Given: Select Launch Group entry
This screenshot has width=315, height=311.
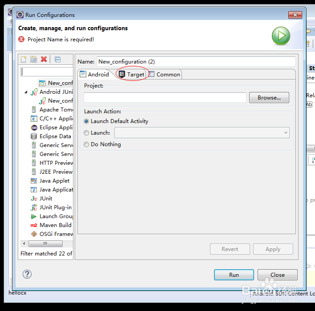Looking at the screenshot, I should [52, 216].
